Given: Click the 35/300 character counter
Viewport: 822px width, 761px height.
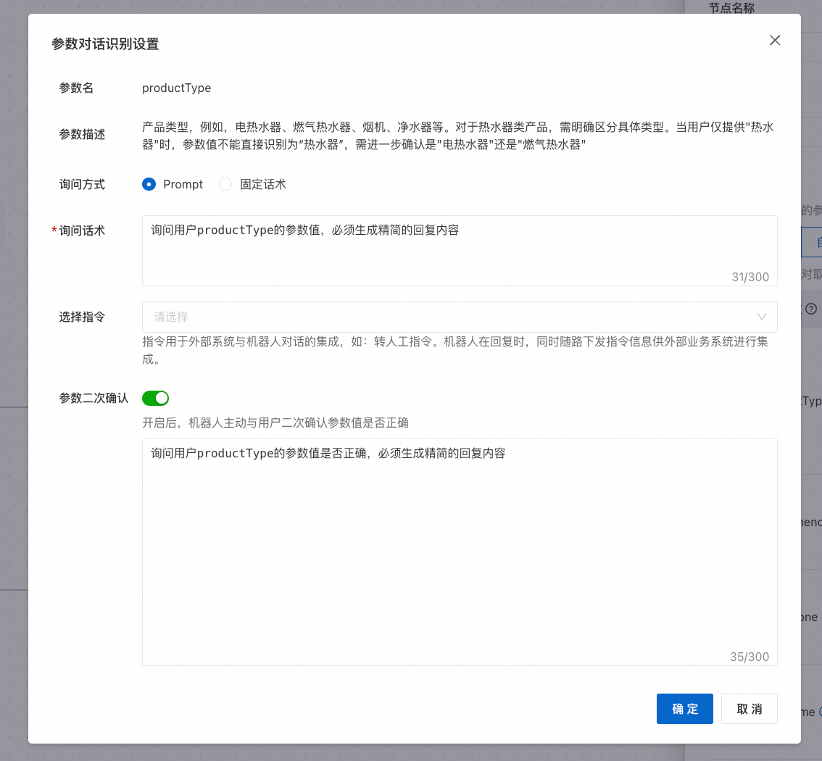Looking at the screenshot, I should pyautogui.click(x=749, y=657).
